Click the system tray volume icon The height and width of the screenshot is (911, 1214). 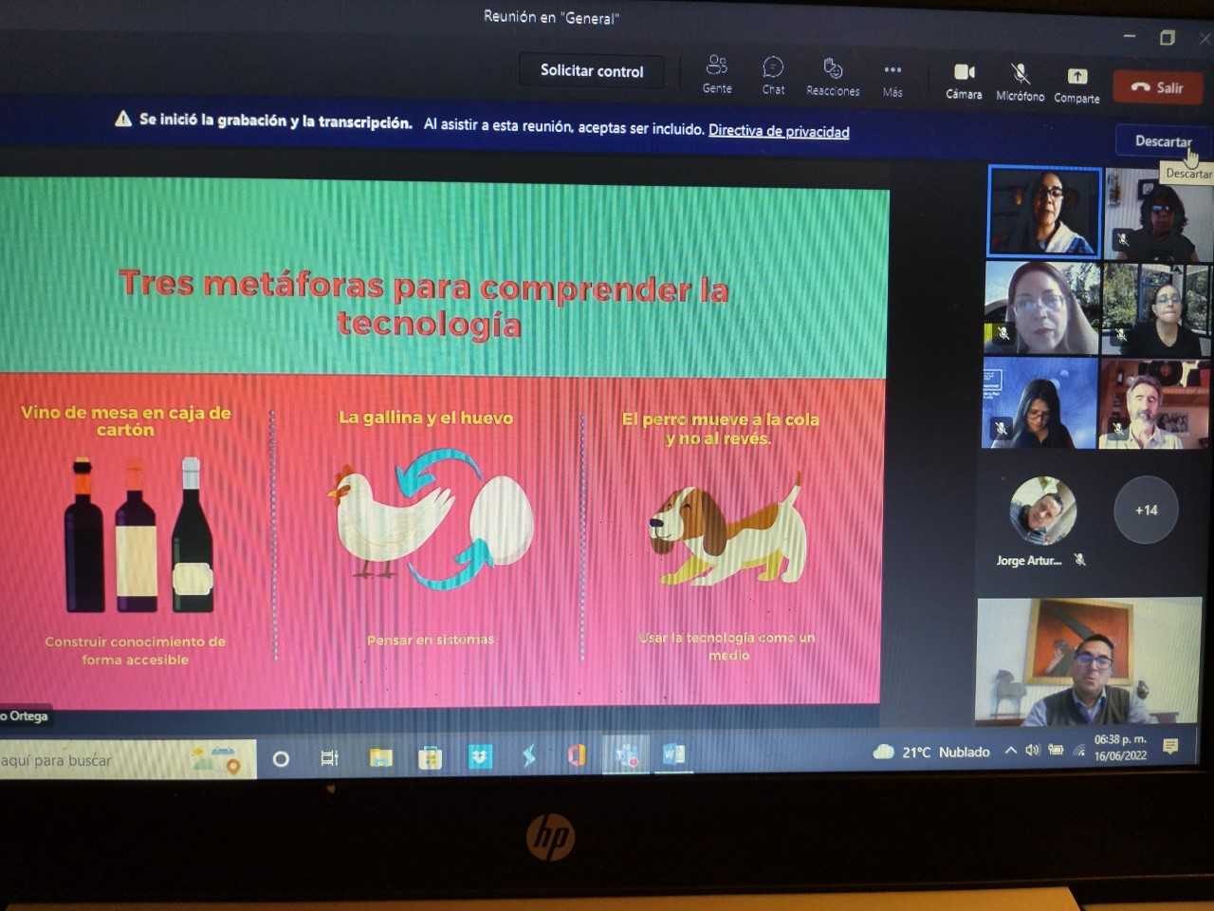1032,750
